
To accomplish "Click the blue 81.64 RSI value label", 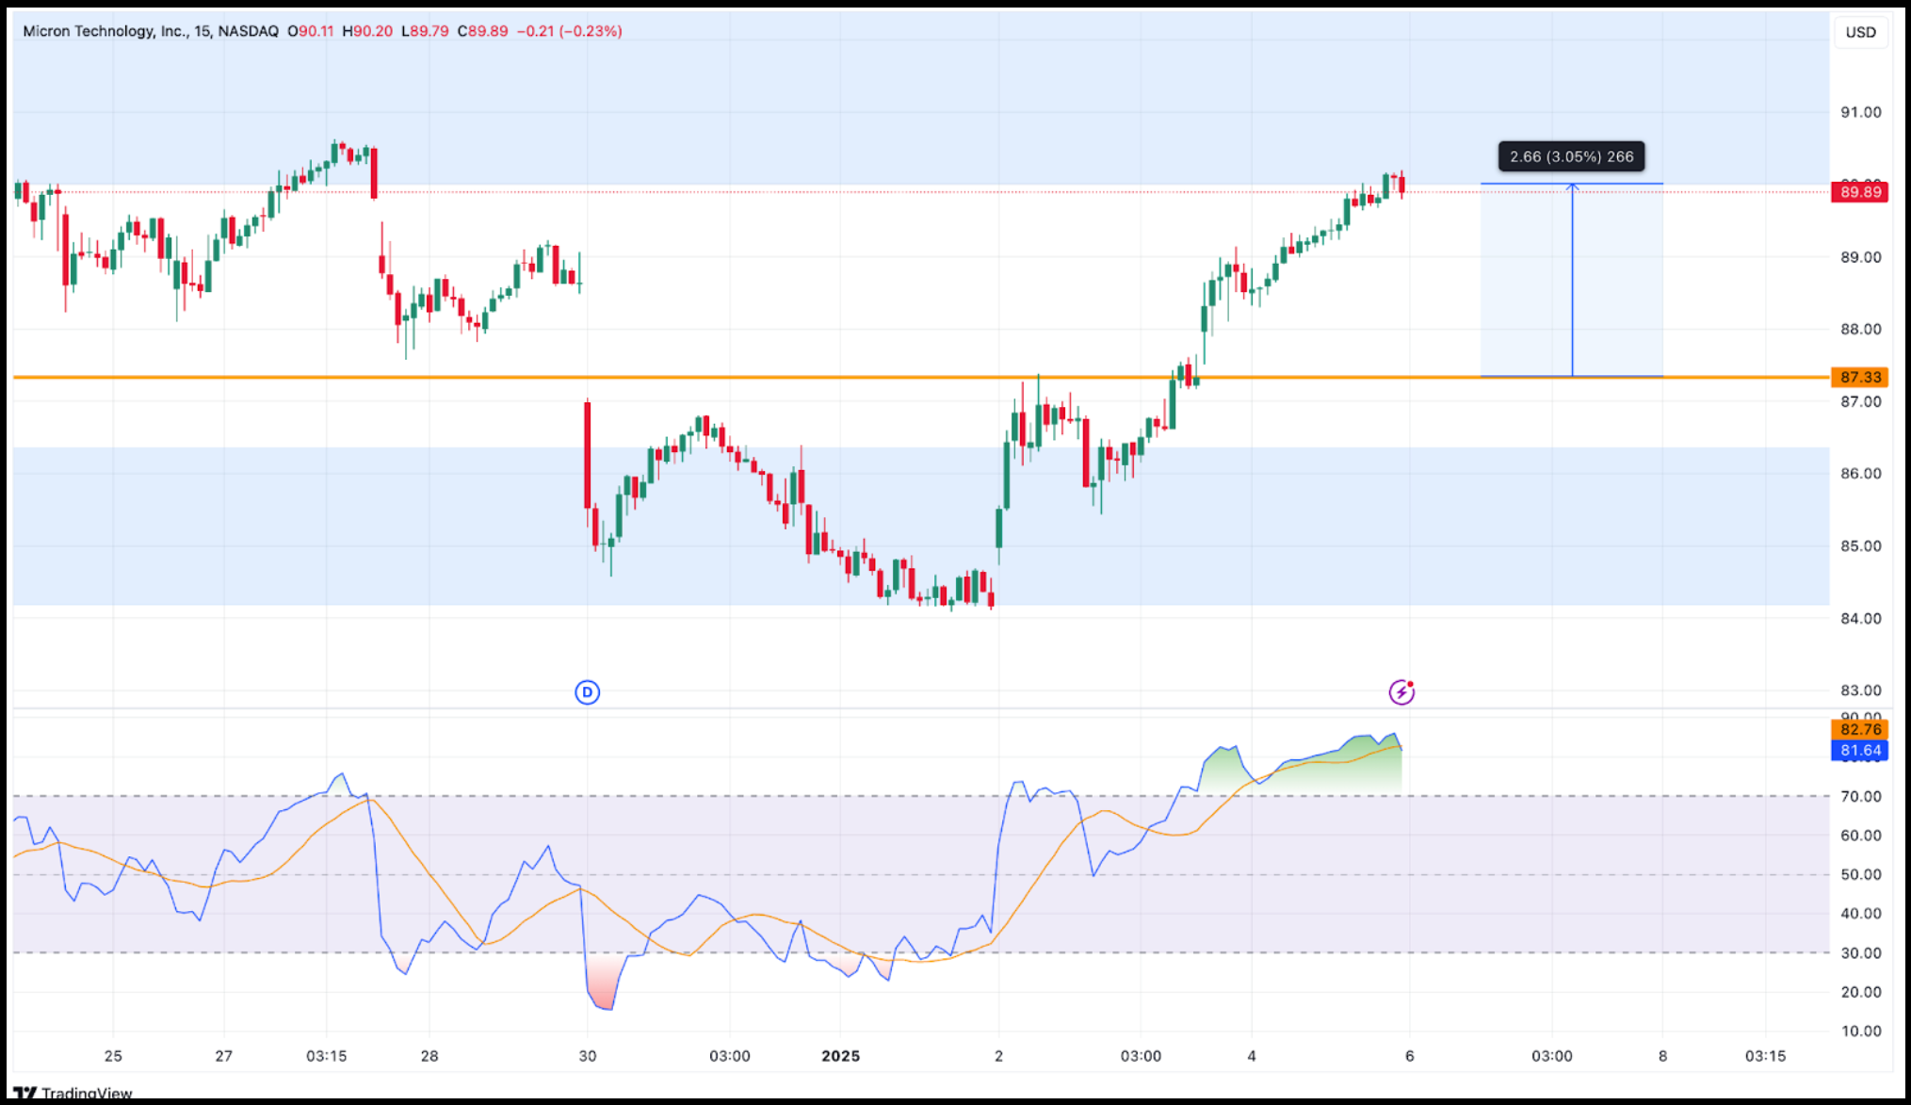I will click(x=1860, y=751).
